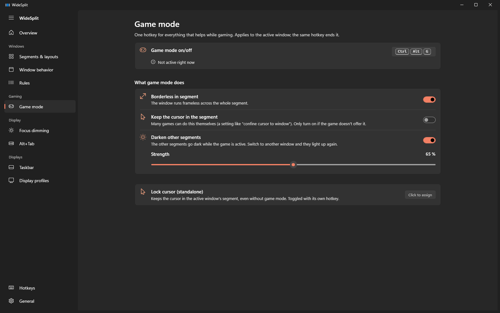The image size is (500, 313).
Task: Open the Rules page
Action: click(x=40, y=83)
